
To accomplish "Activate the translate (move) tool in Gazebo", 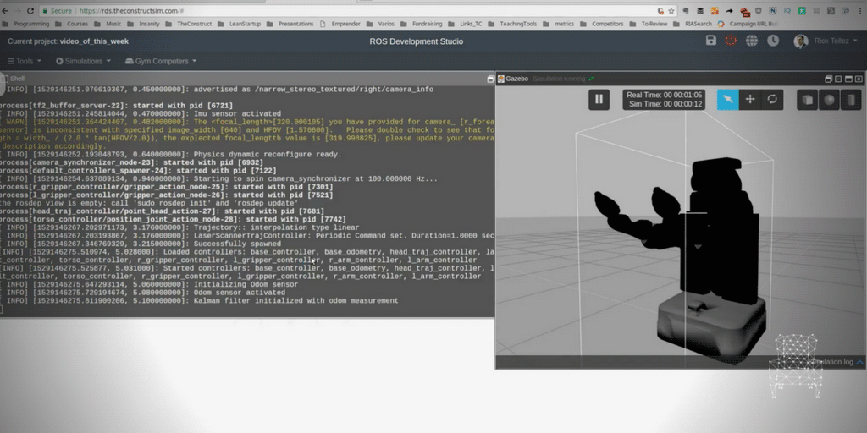I will click(750, 100).
